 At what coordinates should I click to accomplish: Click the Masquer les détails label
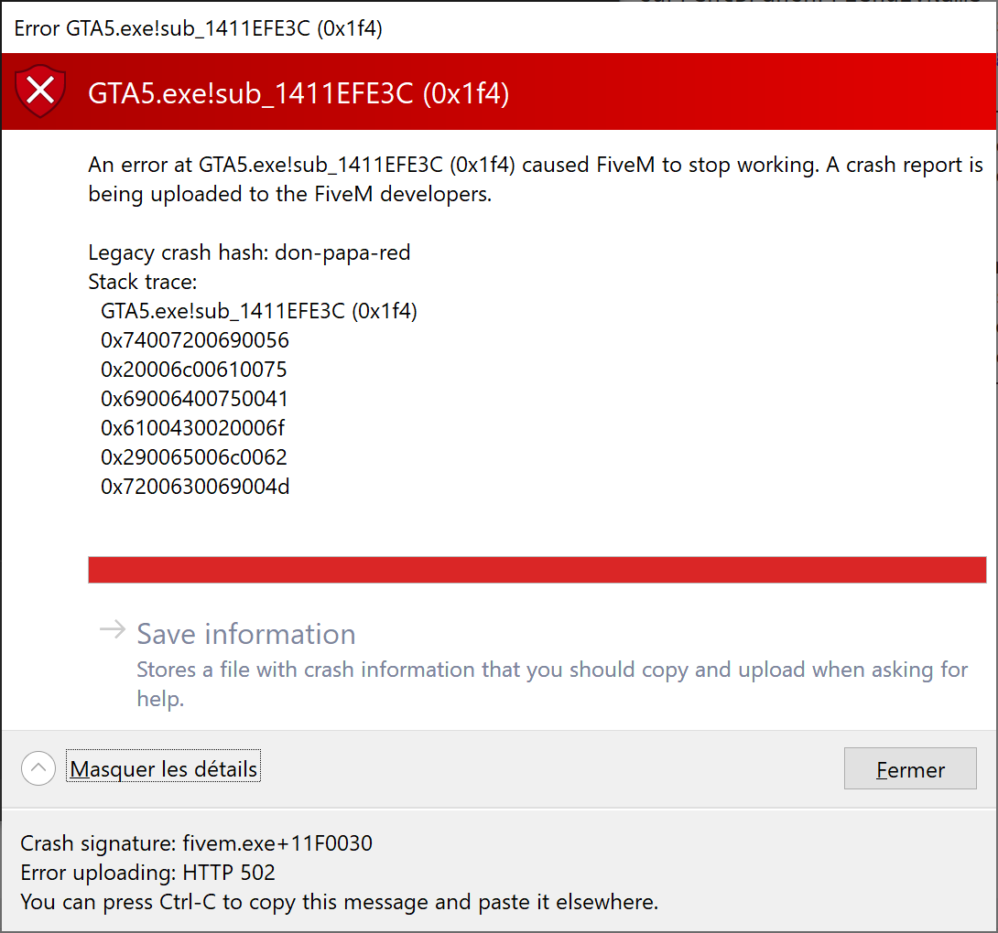tap(164, 769)
